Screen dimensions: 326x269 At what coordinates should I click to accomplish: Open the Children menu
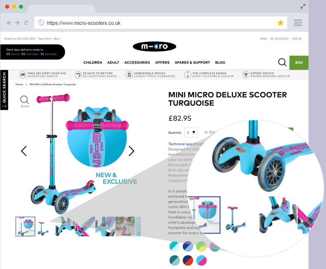[93, 62]
